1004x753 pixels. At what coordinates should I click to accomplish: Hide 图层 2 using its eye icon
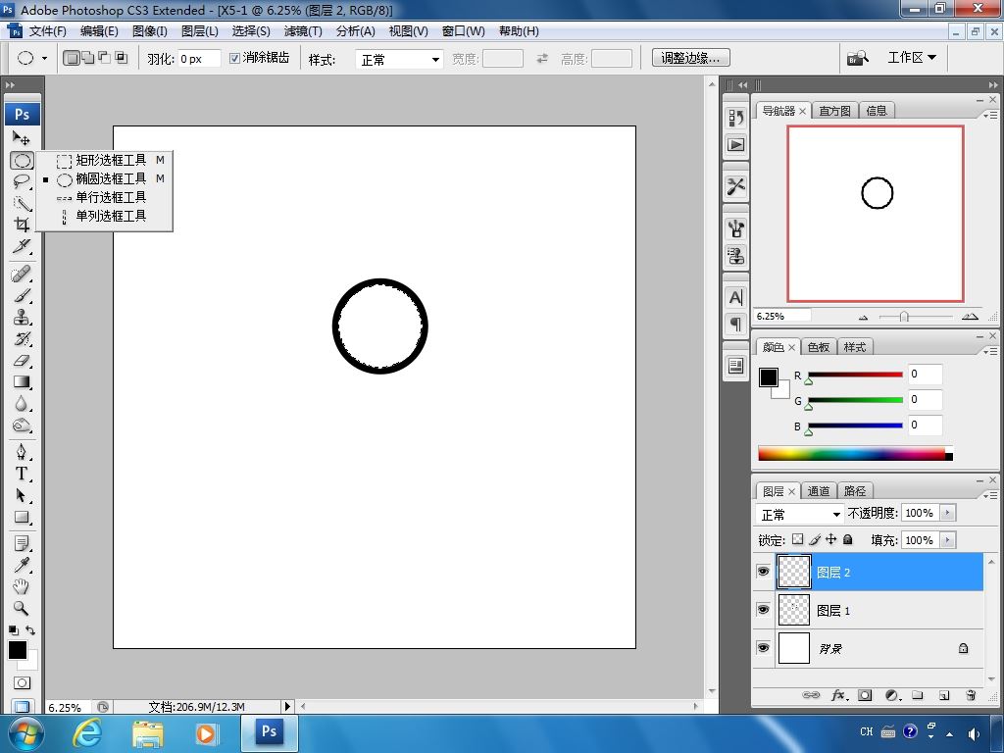(x=764, y=572)
